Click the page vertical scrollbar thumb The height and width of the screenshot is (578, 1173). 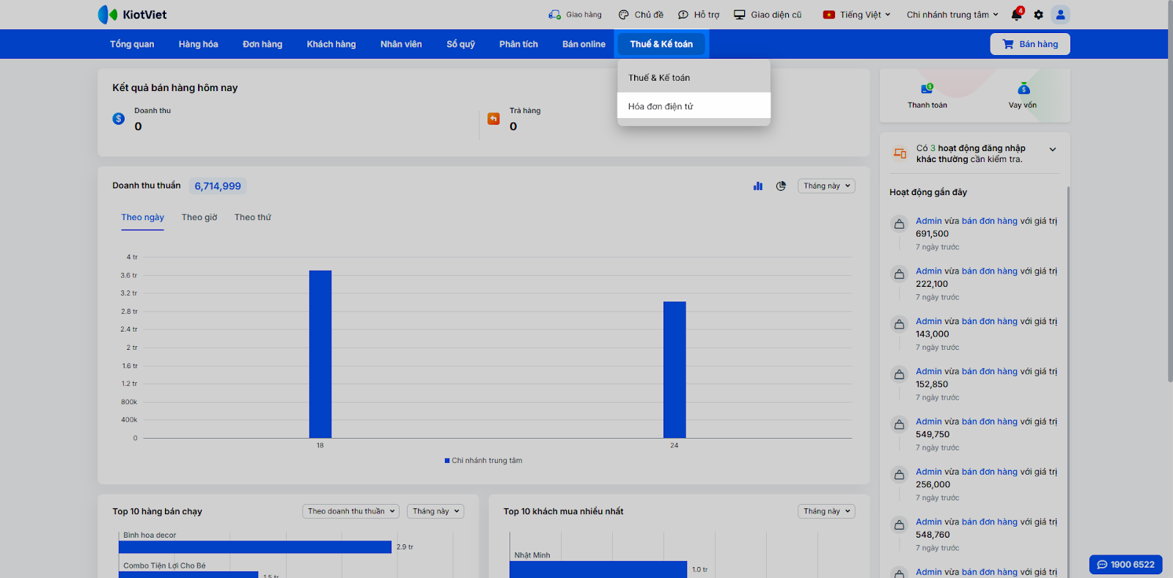[1169, 191]
